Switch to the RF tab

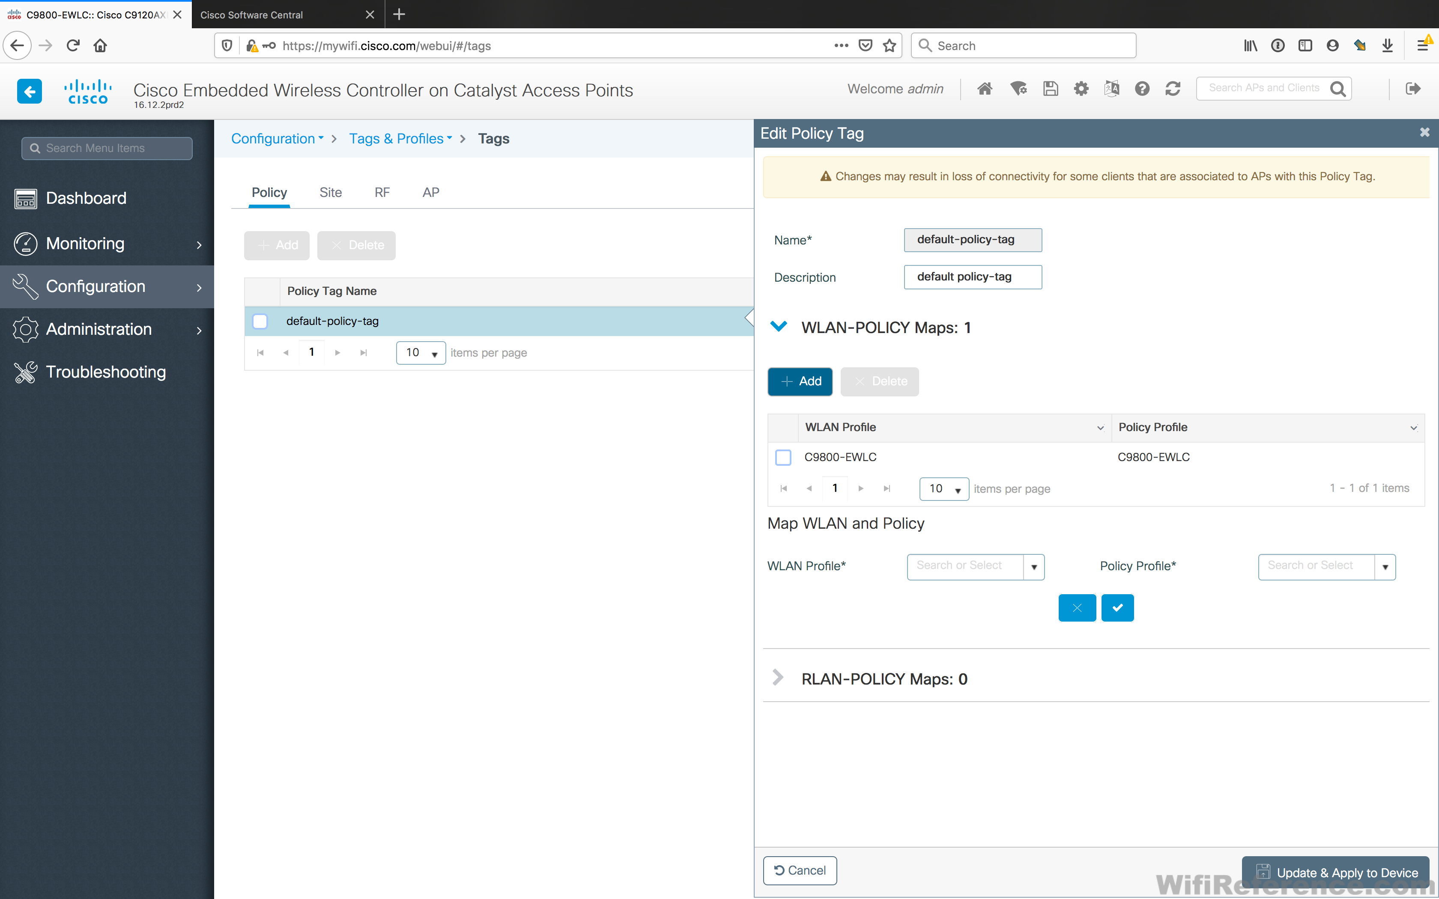coord(382,192)
